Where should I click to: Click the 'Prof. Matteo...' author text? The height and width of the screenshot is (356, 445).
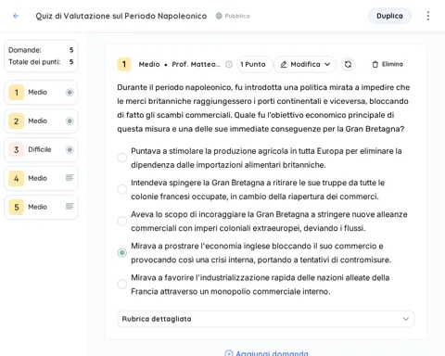(196, 64)
